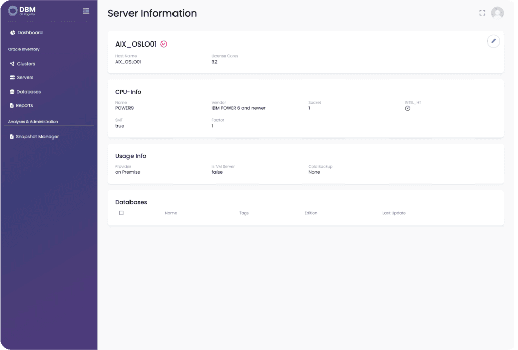This screenshot has height=350, width=518.
Task: Click the Snapshot Manager file icon
Action: click(x=12, y=137)
